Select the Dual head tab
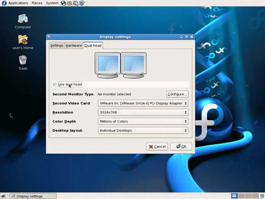The image size is (265, 199). [x=93, y=46]
